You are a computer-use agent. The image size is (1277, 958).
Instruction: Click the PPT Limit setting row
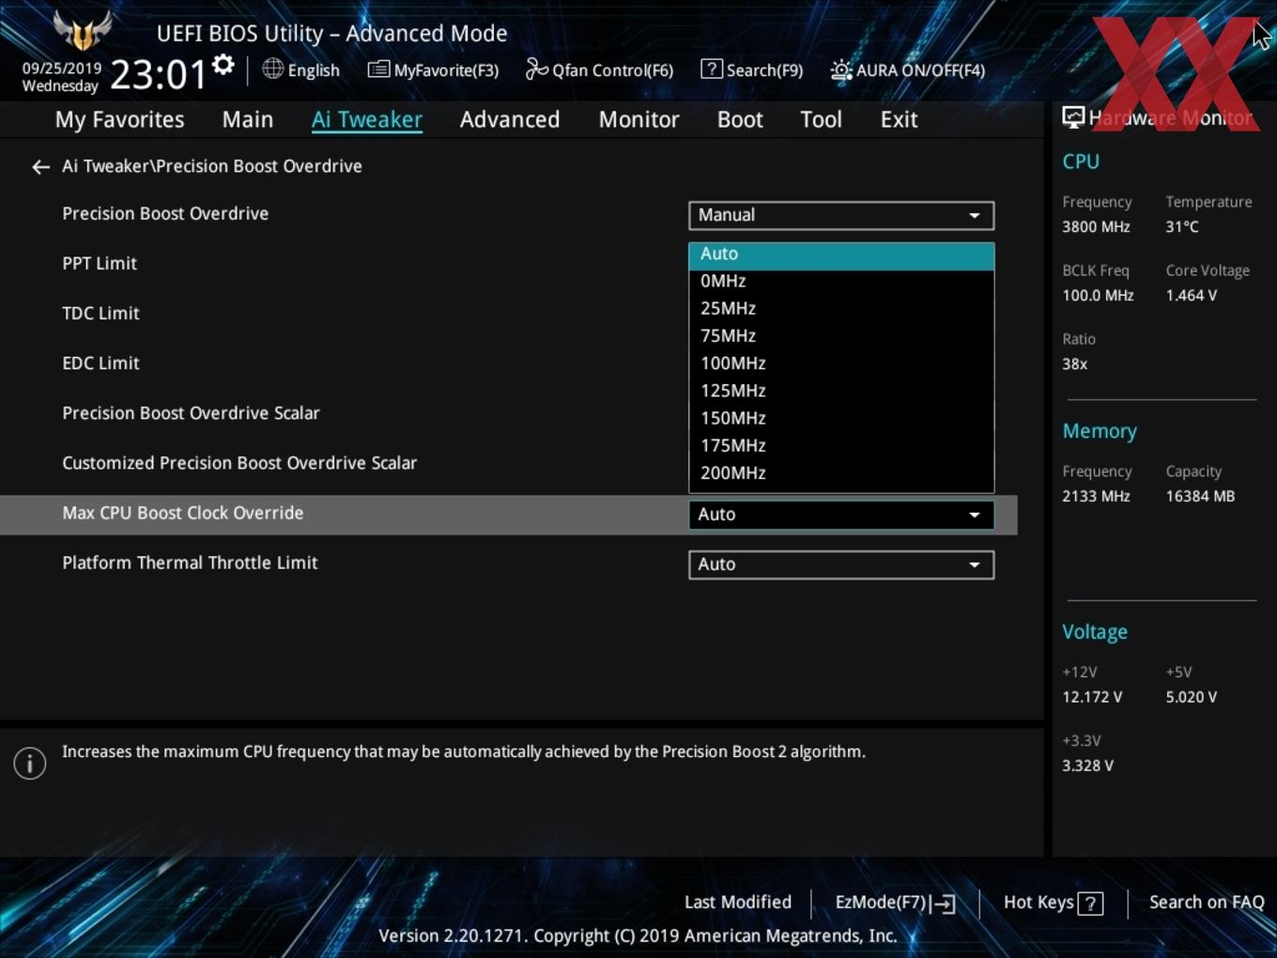click(508, 264)
